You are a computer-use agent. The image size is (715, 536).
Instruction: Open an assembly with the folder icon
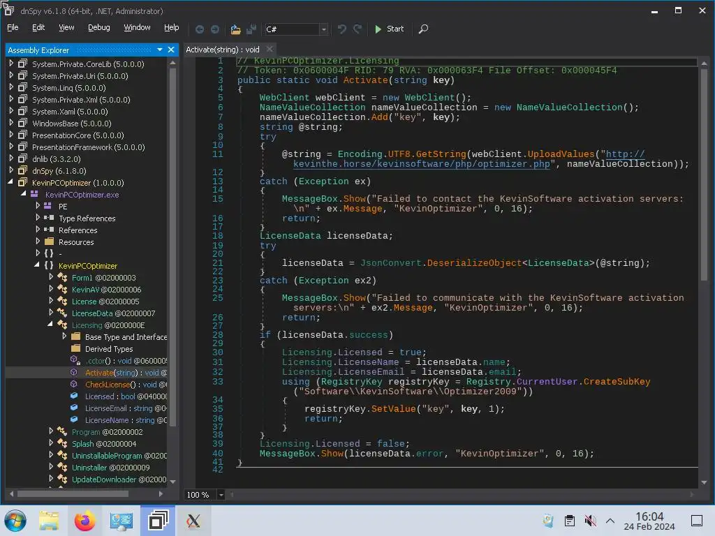(235, 29)
